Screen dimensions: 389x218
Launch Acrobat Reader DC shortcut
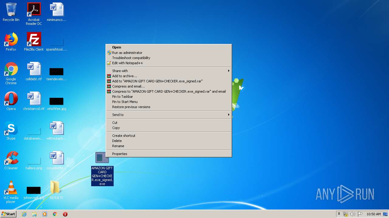point(34,14)
